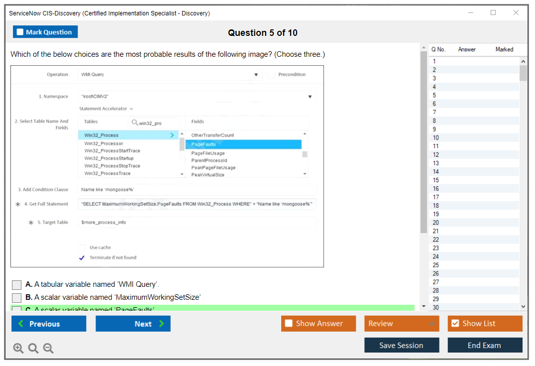Click Save Session button
The width and height of the screenshot is (535, 366).
pyautogui.click(x=401, y=345)
